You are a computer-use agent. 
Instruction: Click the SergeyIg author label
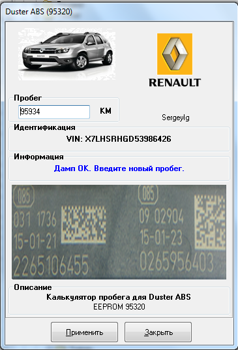tap(175, 118)
